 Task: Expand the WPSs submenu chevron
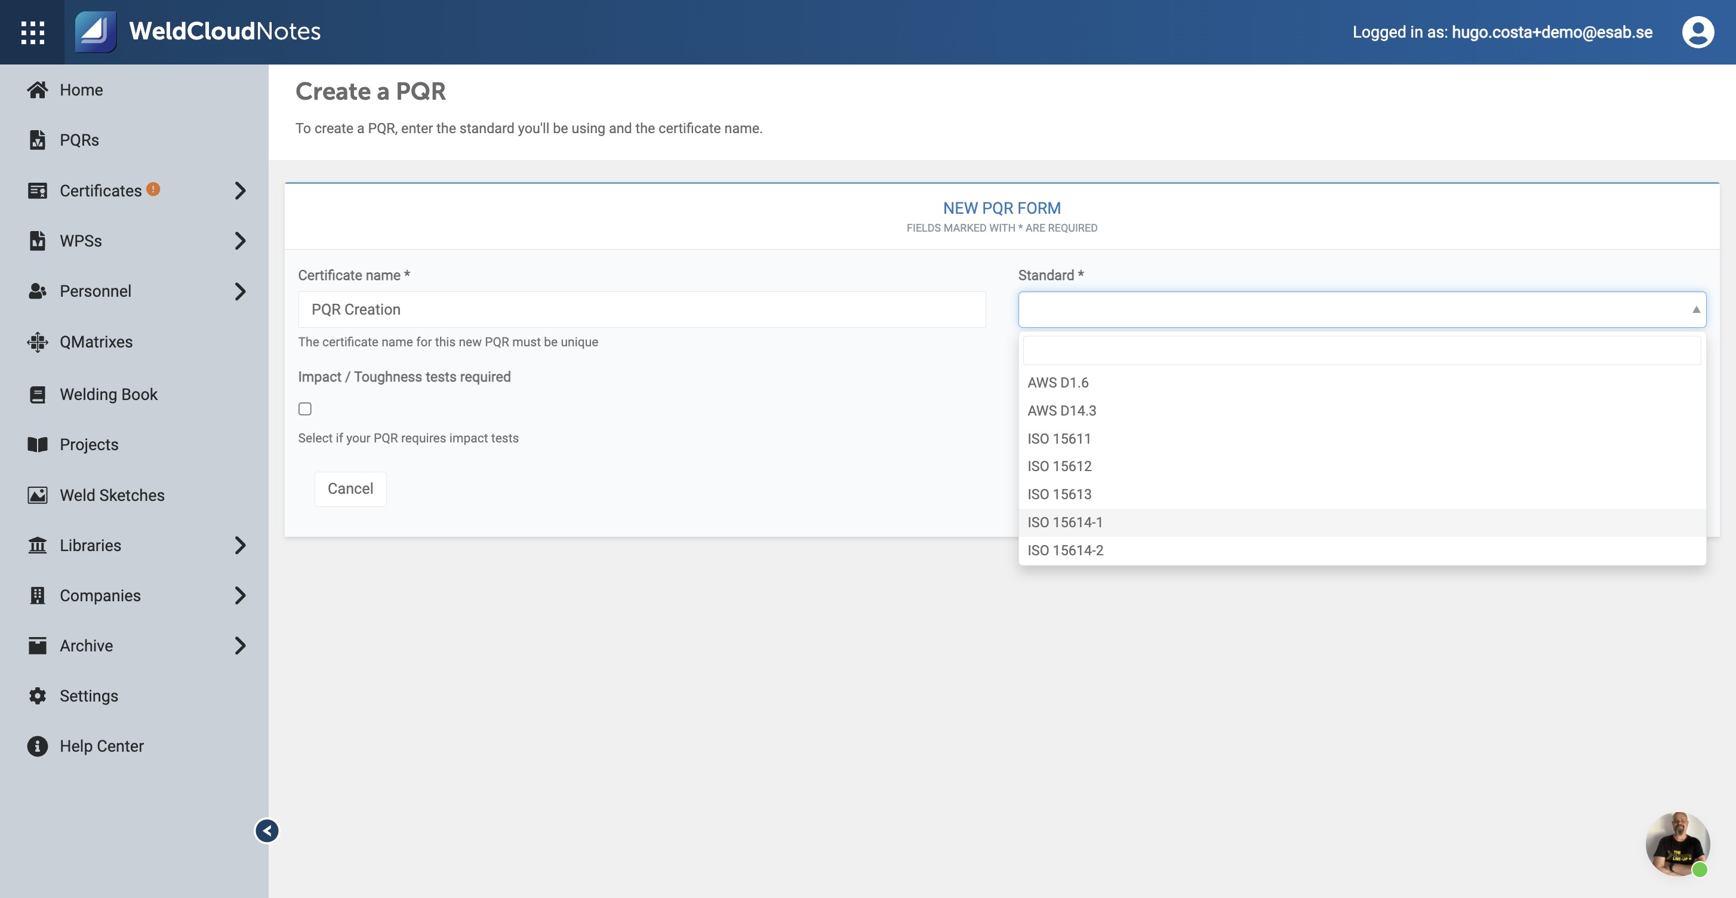240,241
